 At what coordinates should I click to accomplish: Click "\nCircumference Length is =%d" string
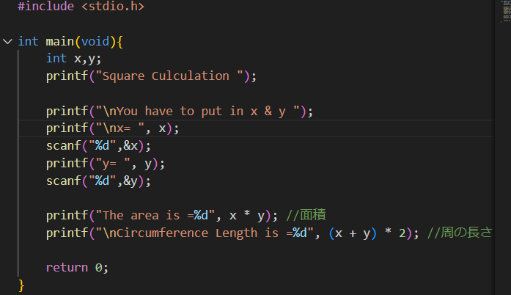coord(205,233)
